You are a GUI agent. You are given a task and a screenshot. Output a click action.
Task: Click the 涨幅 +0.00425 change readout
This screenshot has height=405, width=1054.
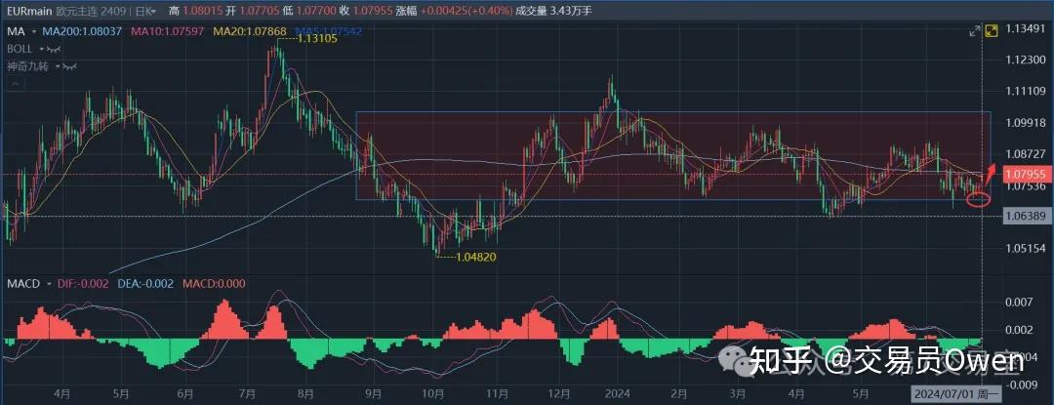click(453, 11)
